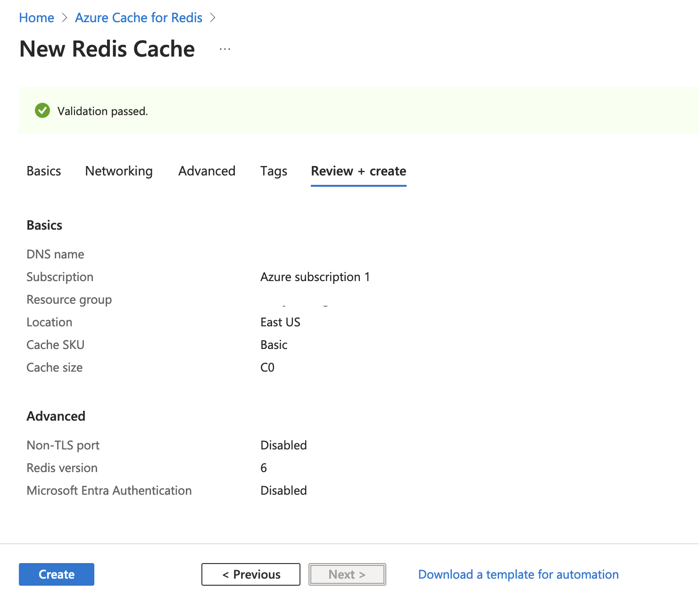The image size is (699, 614).
Task: Open the ellipsis menu next to New Redis Cache
Action: [225, 48]
